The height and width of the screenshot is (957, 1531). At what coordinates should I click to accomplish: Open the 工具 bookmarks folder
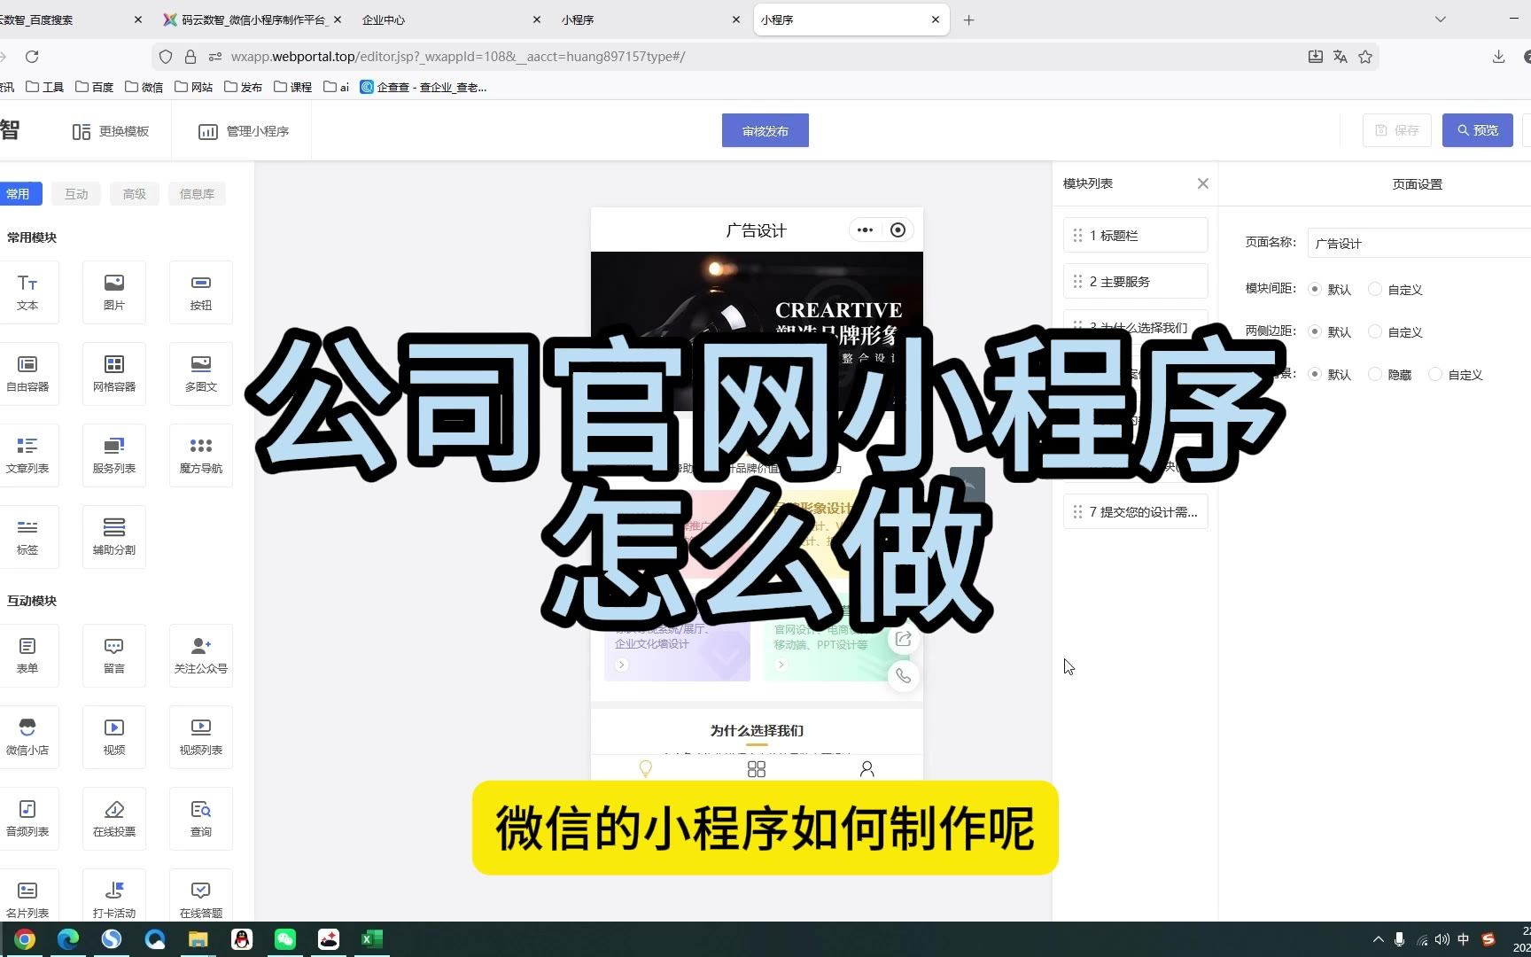click(x=44, y=87)
